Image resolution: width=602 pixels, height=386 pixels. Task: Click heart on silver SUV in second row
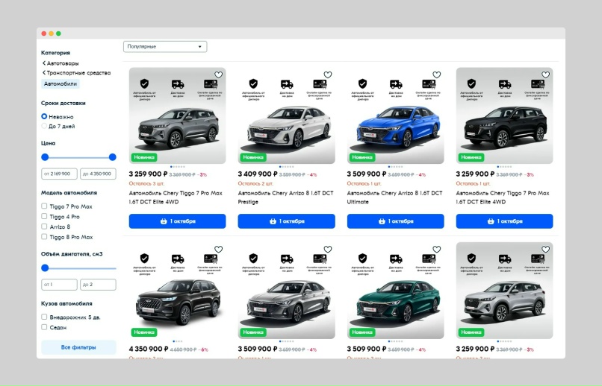545,250
